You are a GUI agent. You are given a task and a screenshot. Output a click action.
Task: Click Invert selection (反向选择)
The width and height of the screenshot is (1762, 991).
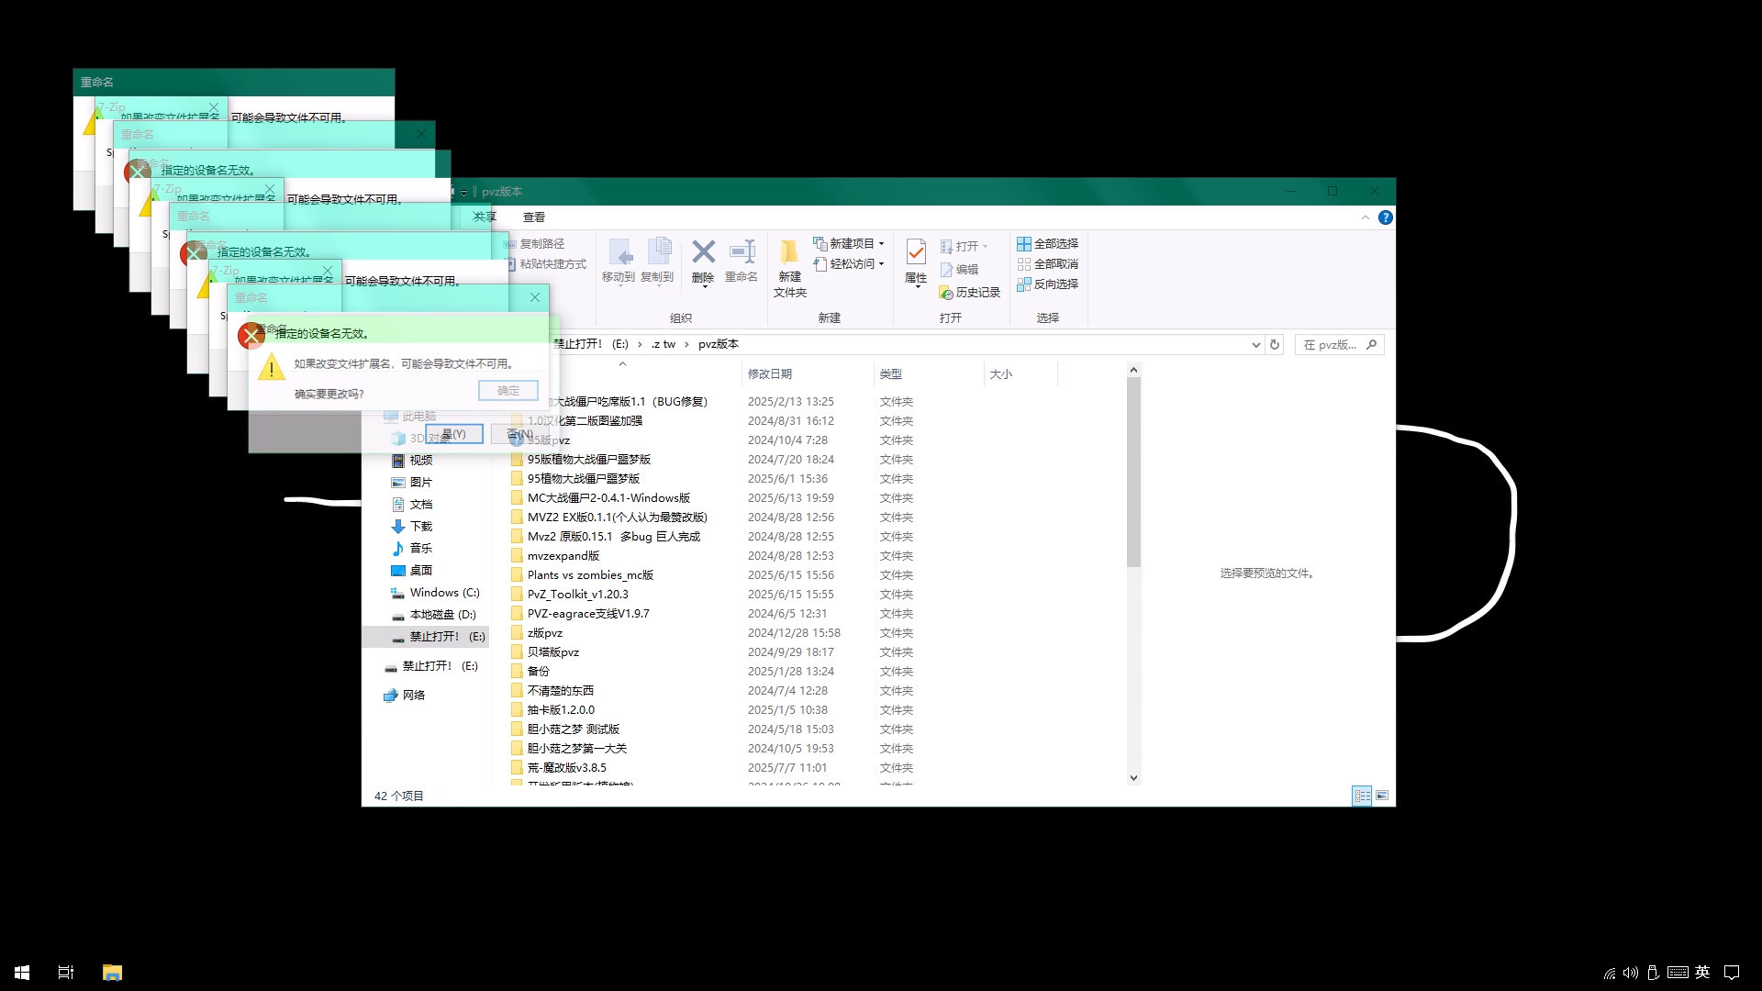(1047, 284)
